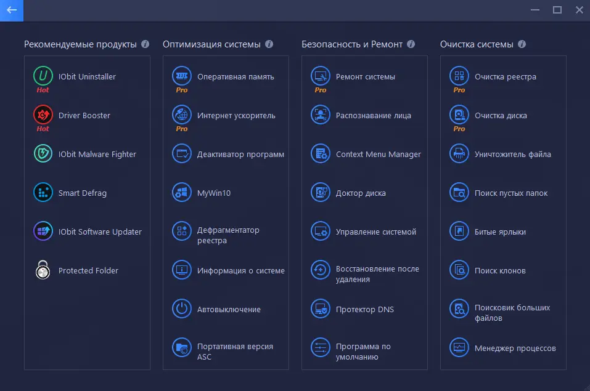Click info icon next to Рекомендуемые продукты
The image size is (590, 391).
coord(145,44)
